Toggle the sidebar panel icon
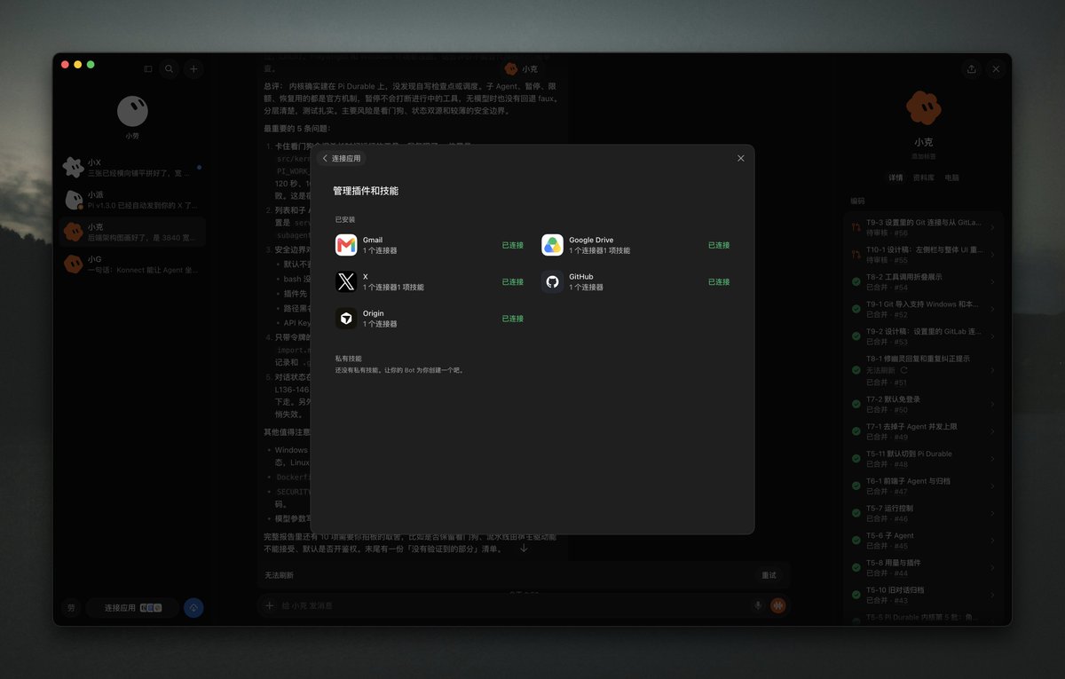The image size is (1065, 679). click(148, 68)
